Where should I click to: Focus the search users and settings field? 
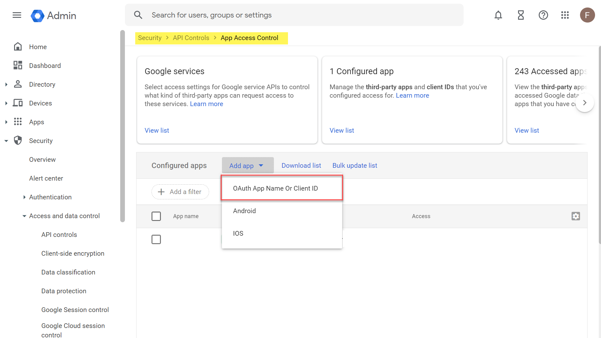point(294,15)
